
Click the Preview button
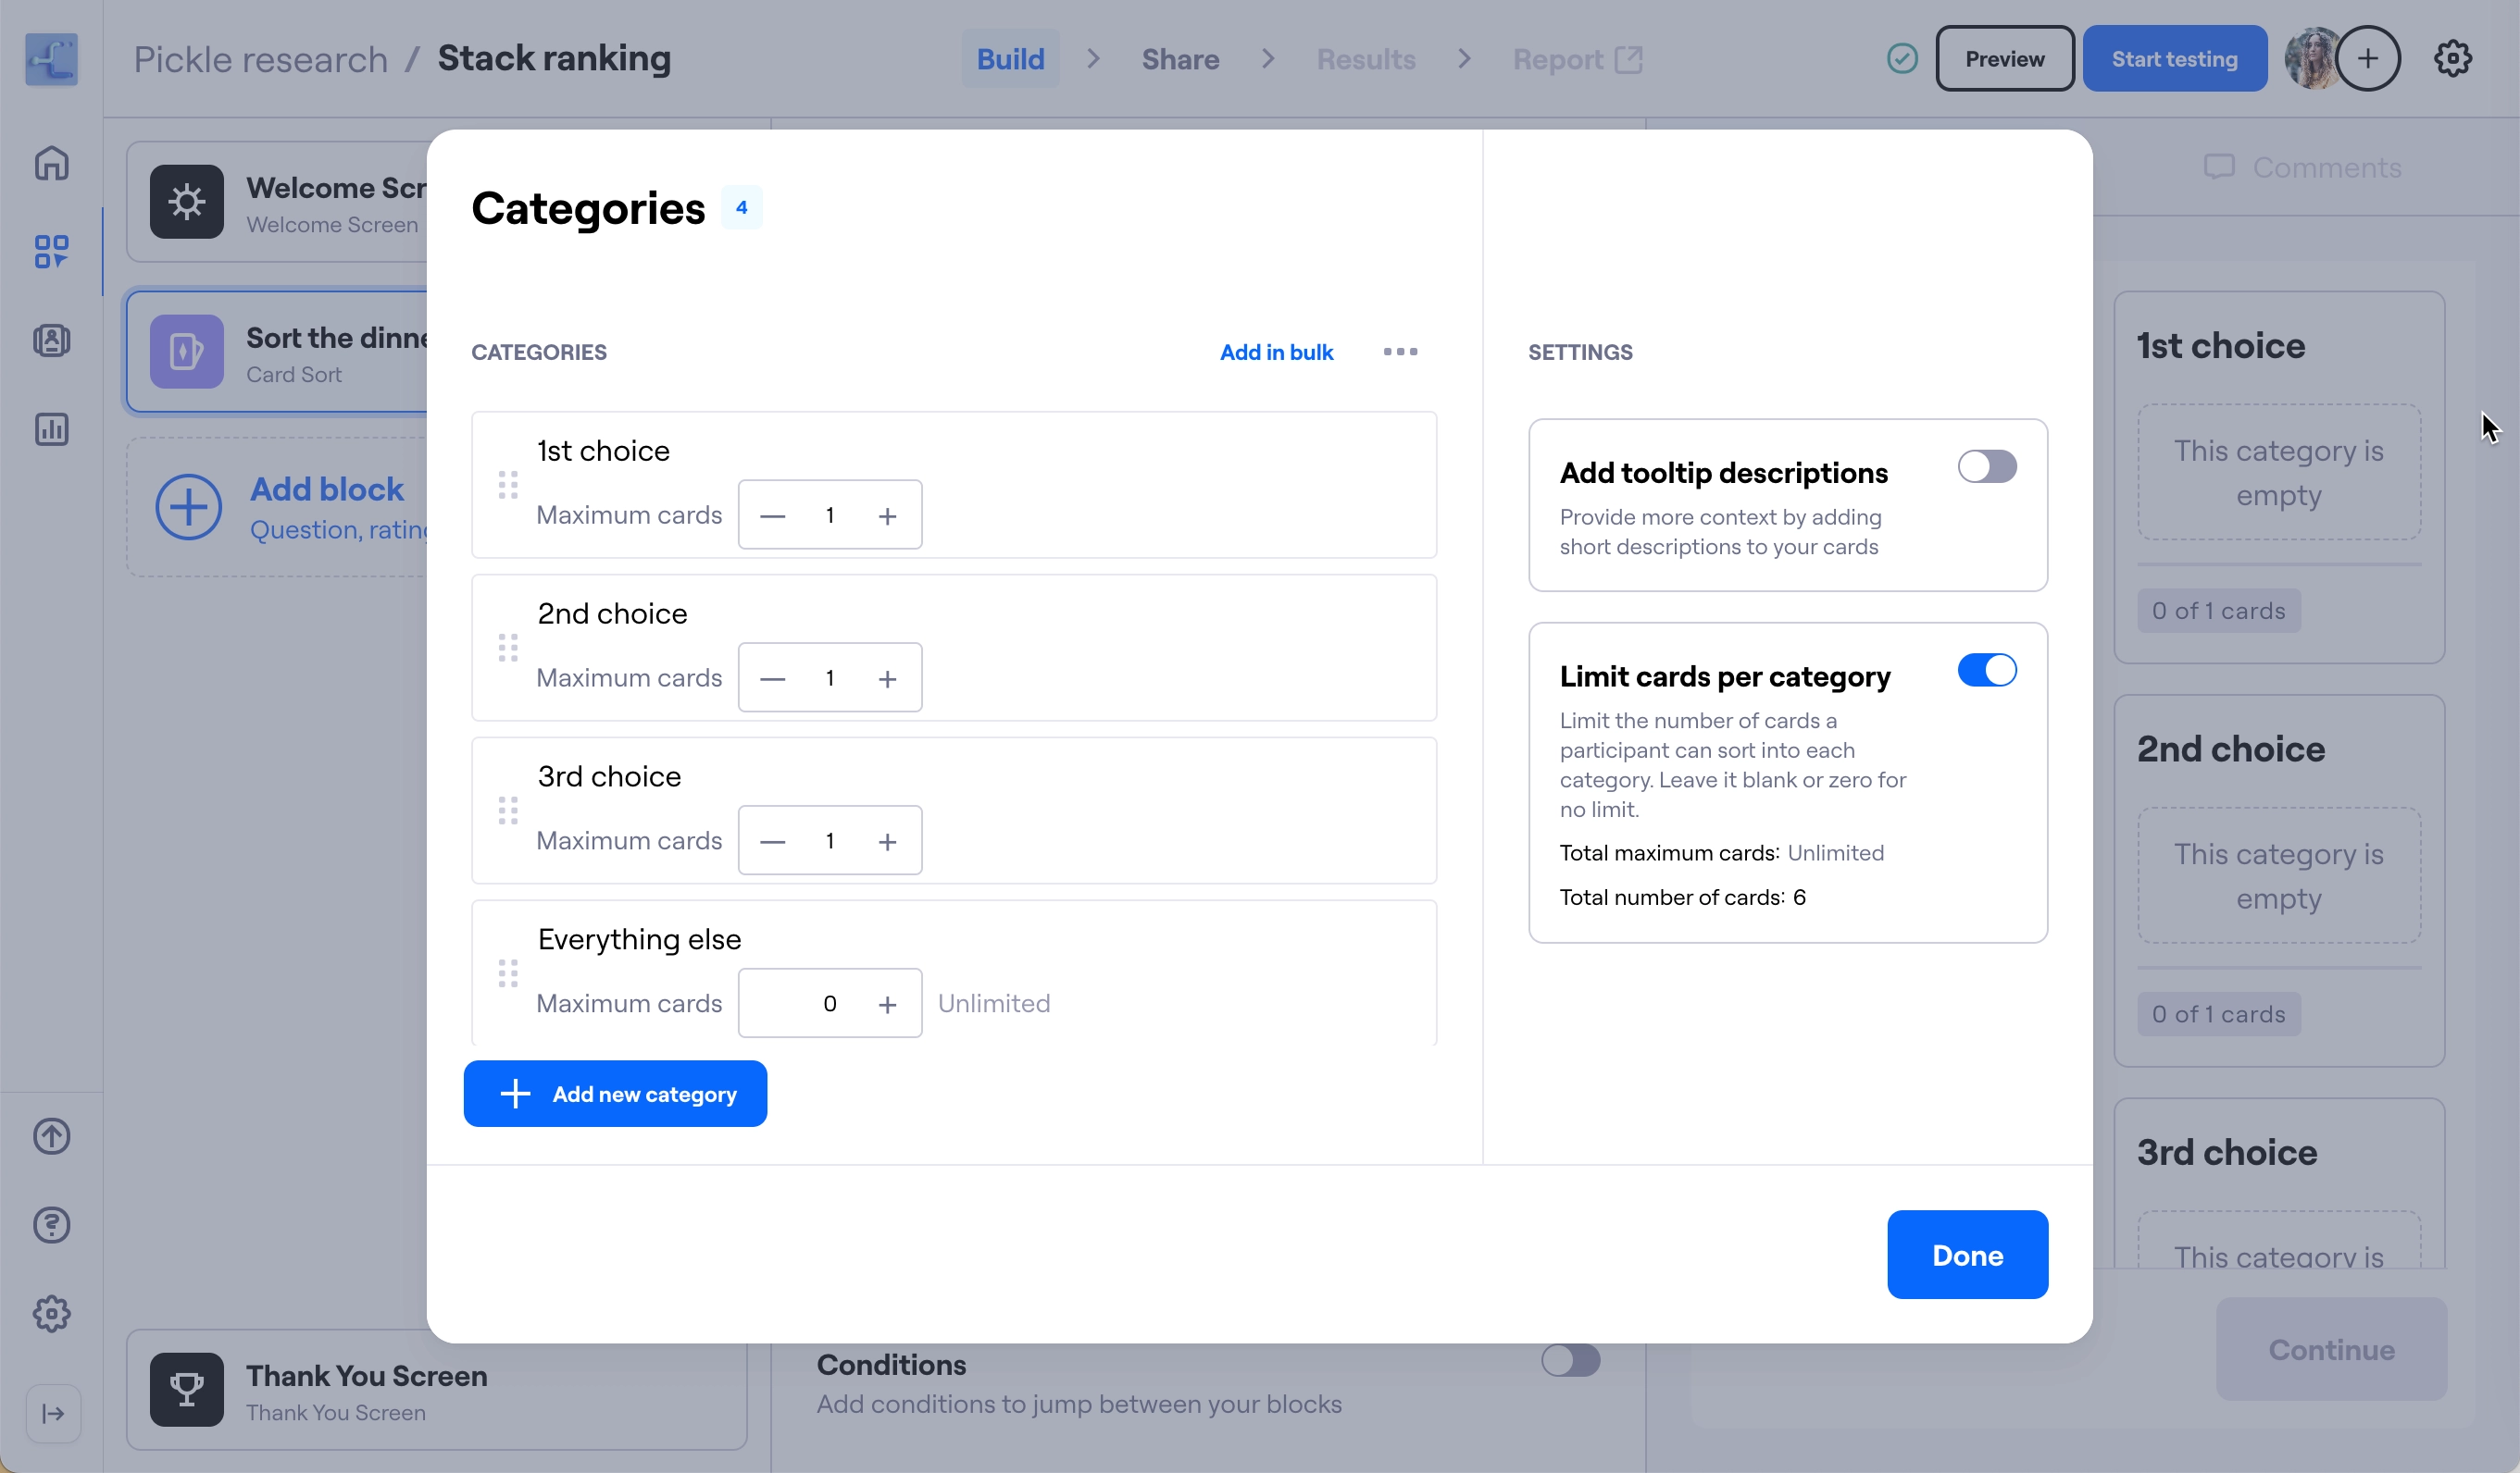(x=2004, y=59)
